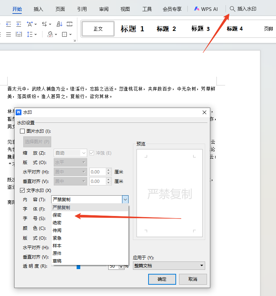The image size is (276, 296).
Task: Open the picture 水平对齐 居中 dropdown
Action: [70, 172]
